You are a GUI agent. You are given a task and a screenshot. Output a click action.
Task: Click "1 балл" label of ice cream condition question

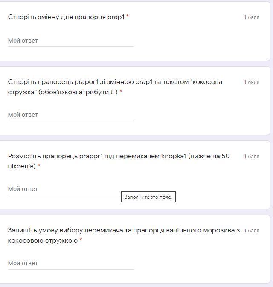tap(252, 231)
